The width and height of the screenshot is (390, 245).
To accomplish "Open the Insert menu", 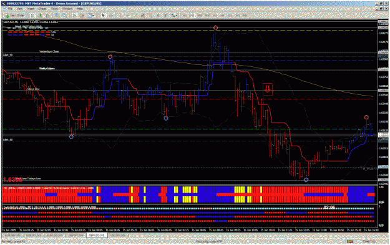I will pyautogui.click(x=31, y=9).
